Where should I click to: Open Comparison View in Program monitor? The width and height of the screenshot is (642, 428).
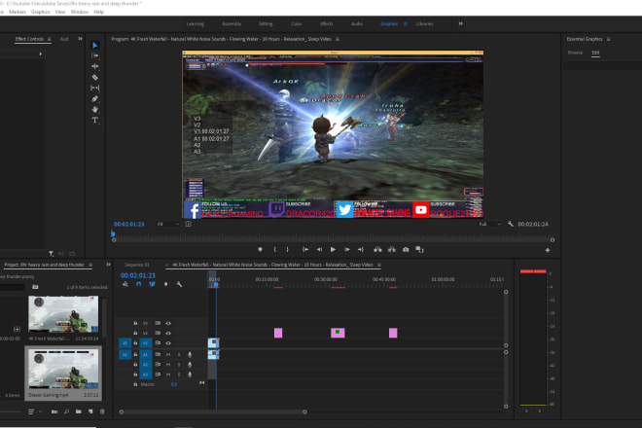pos(419,249)
